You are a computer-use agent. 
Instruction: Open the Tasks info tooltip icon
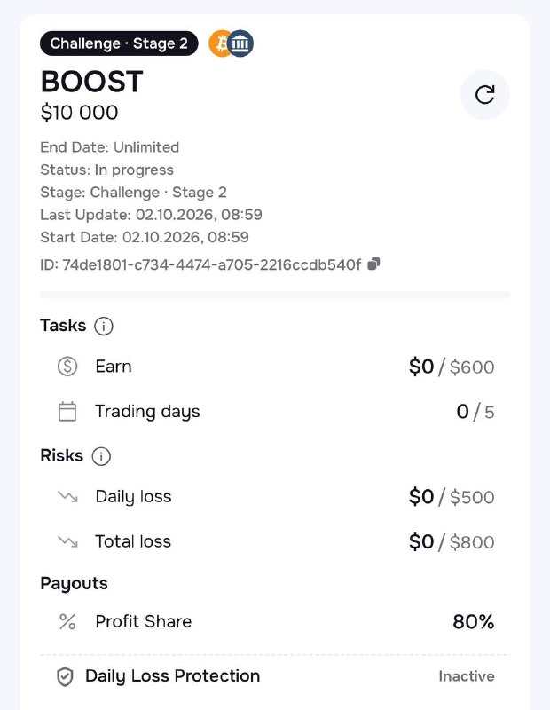click(x=104, y=326)
